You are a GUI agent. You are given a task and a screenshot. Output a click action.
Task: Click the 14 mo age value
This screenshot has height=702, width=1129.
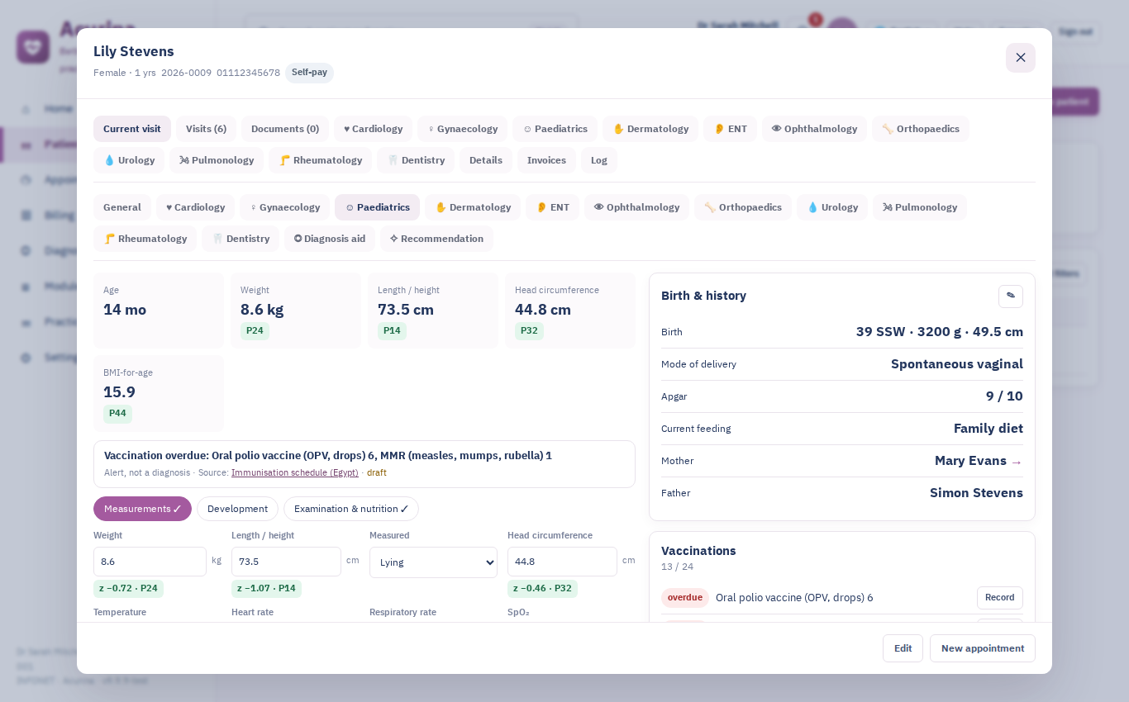(125, 310)
